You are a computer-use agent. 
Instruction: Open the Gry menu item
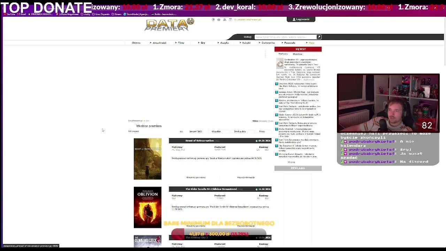point(202,43)
